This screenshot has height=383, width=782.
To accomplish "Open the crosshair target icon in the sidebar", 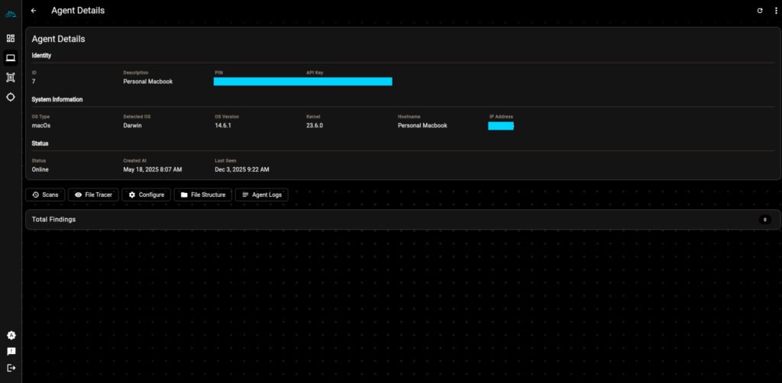I will (x=11, y=97).
